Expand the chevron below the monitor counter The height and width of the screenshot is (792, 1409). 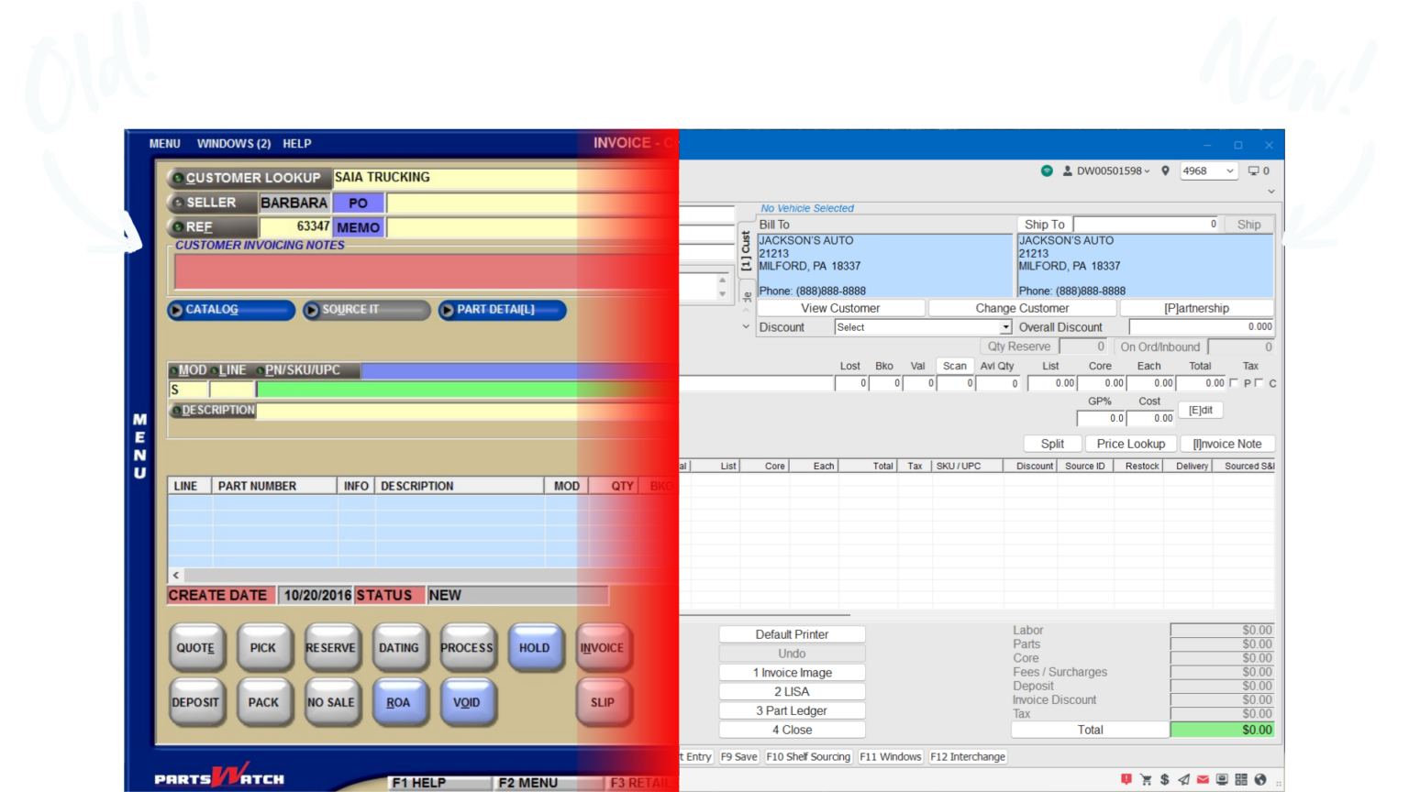click(1271, 192)
